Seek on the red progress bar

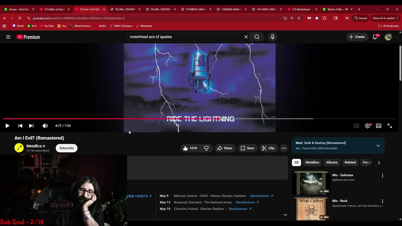tap(199, 119)
